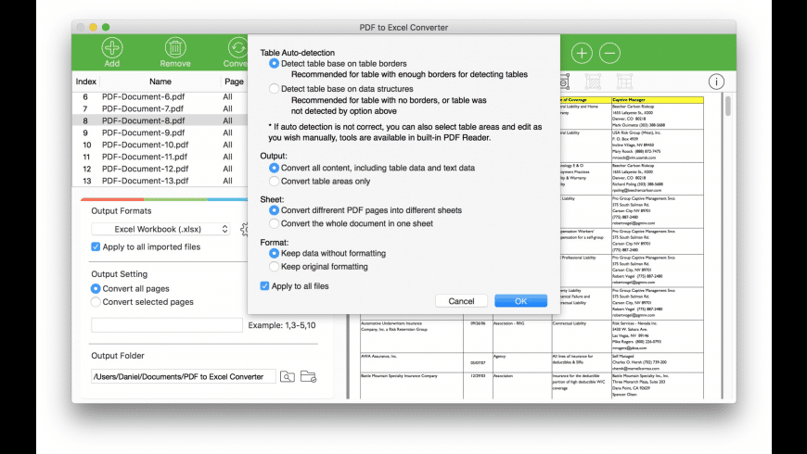Zoom out with the minus circle icon
Image resolution: width=807 pixels, height=454 pixels.
tap(609, 53)
